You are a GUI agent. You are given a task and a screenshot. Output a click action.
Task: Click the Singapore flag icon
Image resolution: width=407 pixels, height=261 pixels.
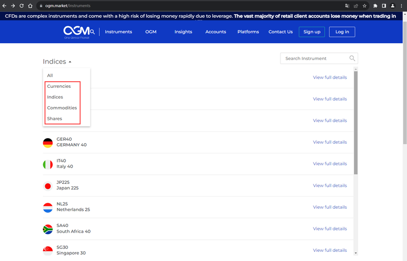coord(48,251)
